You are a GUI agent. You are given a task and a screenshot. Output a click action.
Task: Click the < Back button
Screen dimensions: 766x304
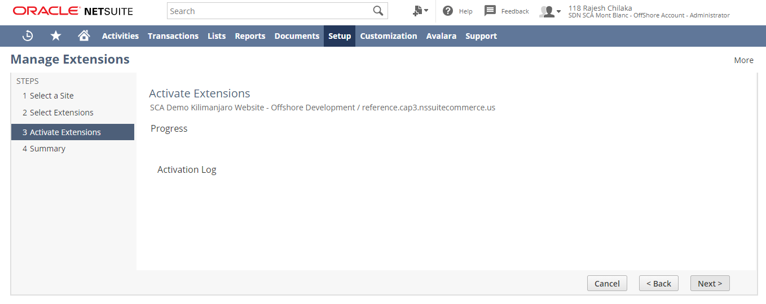click(658, 284)
